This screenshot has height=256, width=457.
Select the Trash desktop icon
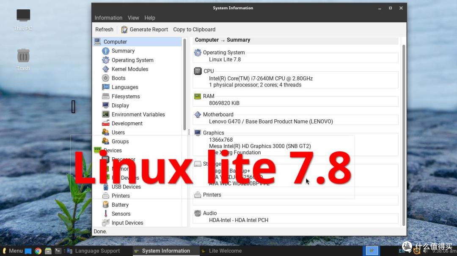pyautogui.click(x=23, y=60)
